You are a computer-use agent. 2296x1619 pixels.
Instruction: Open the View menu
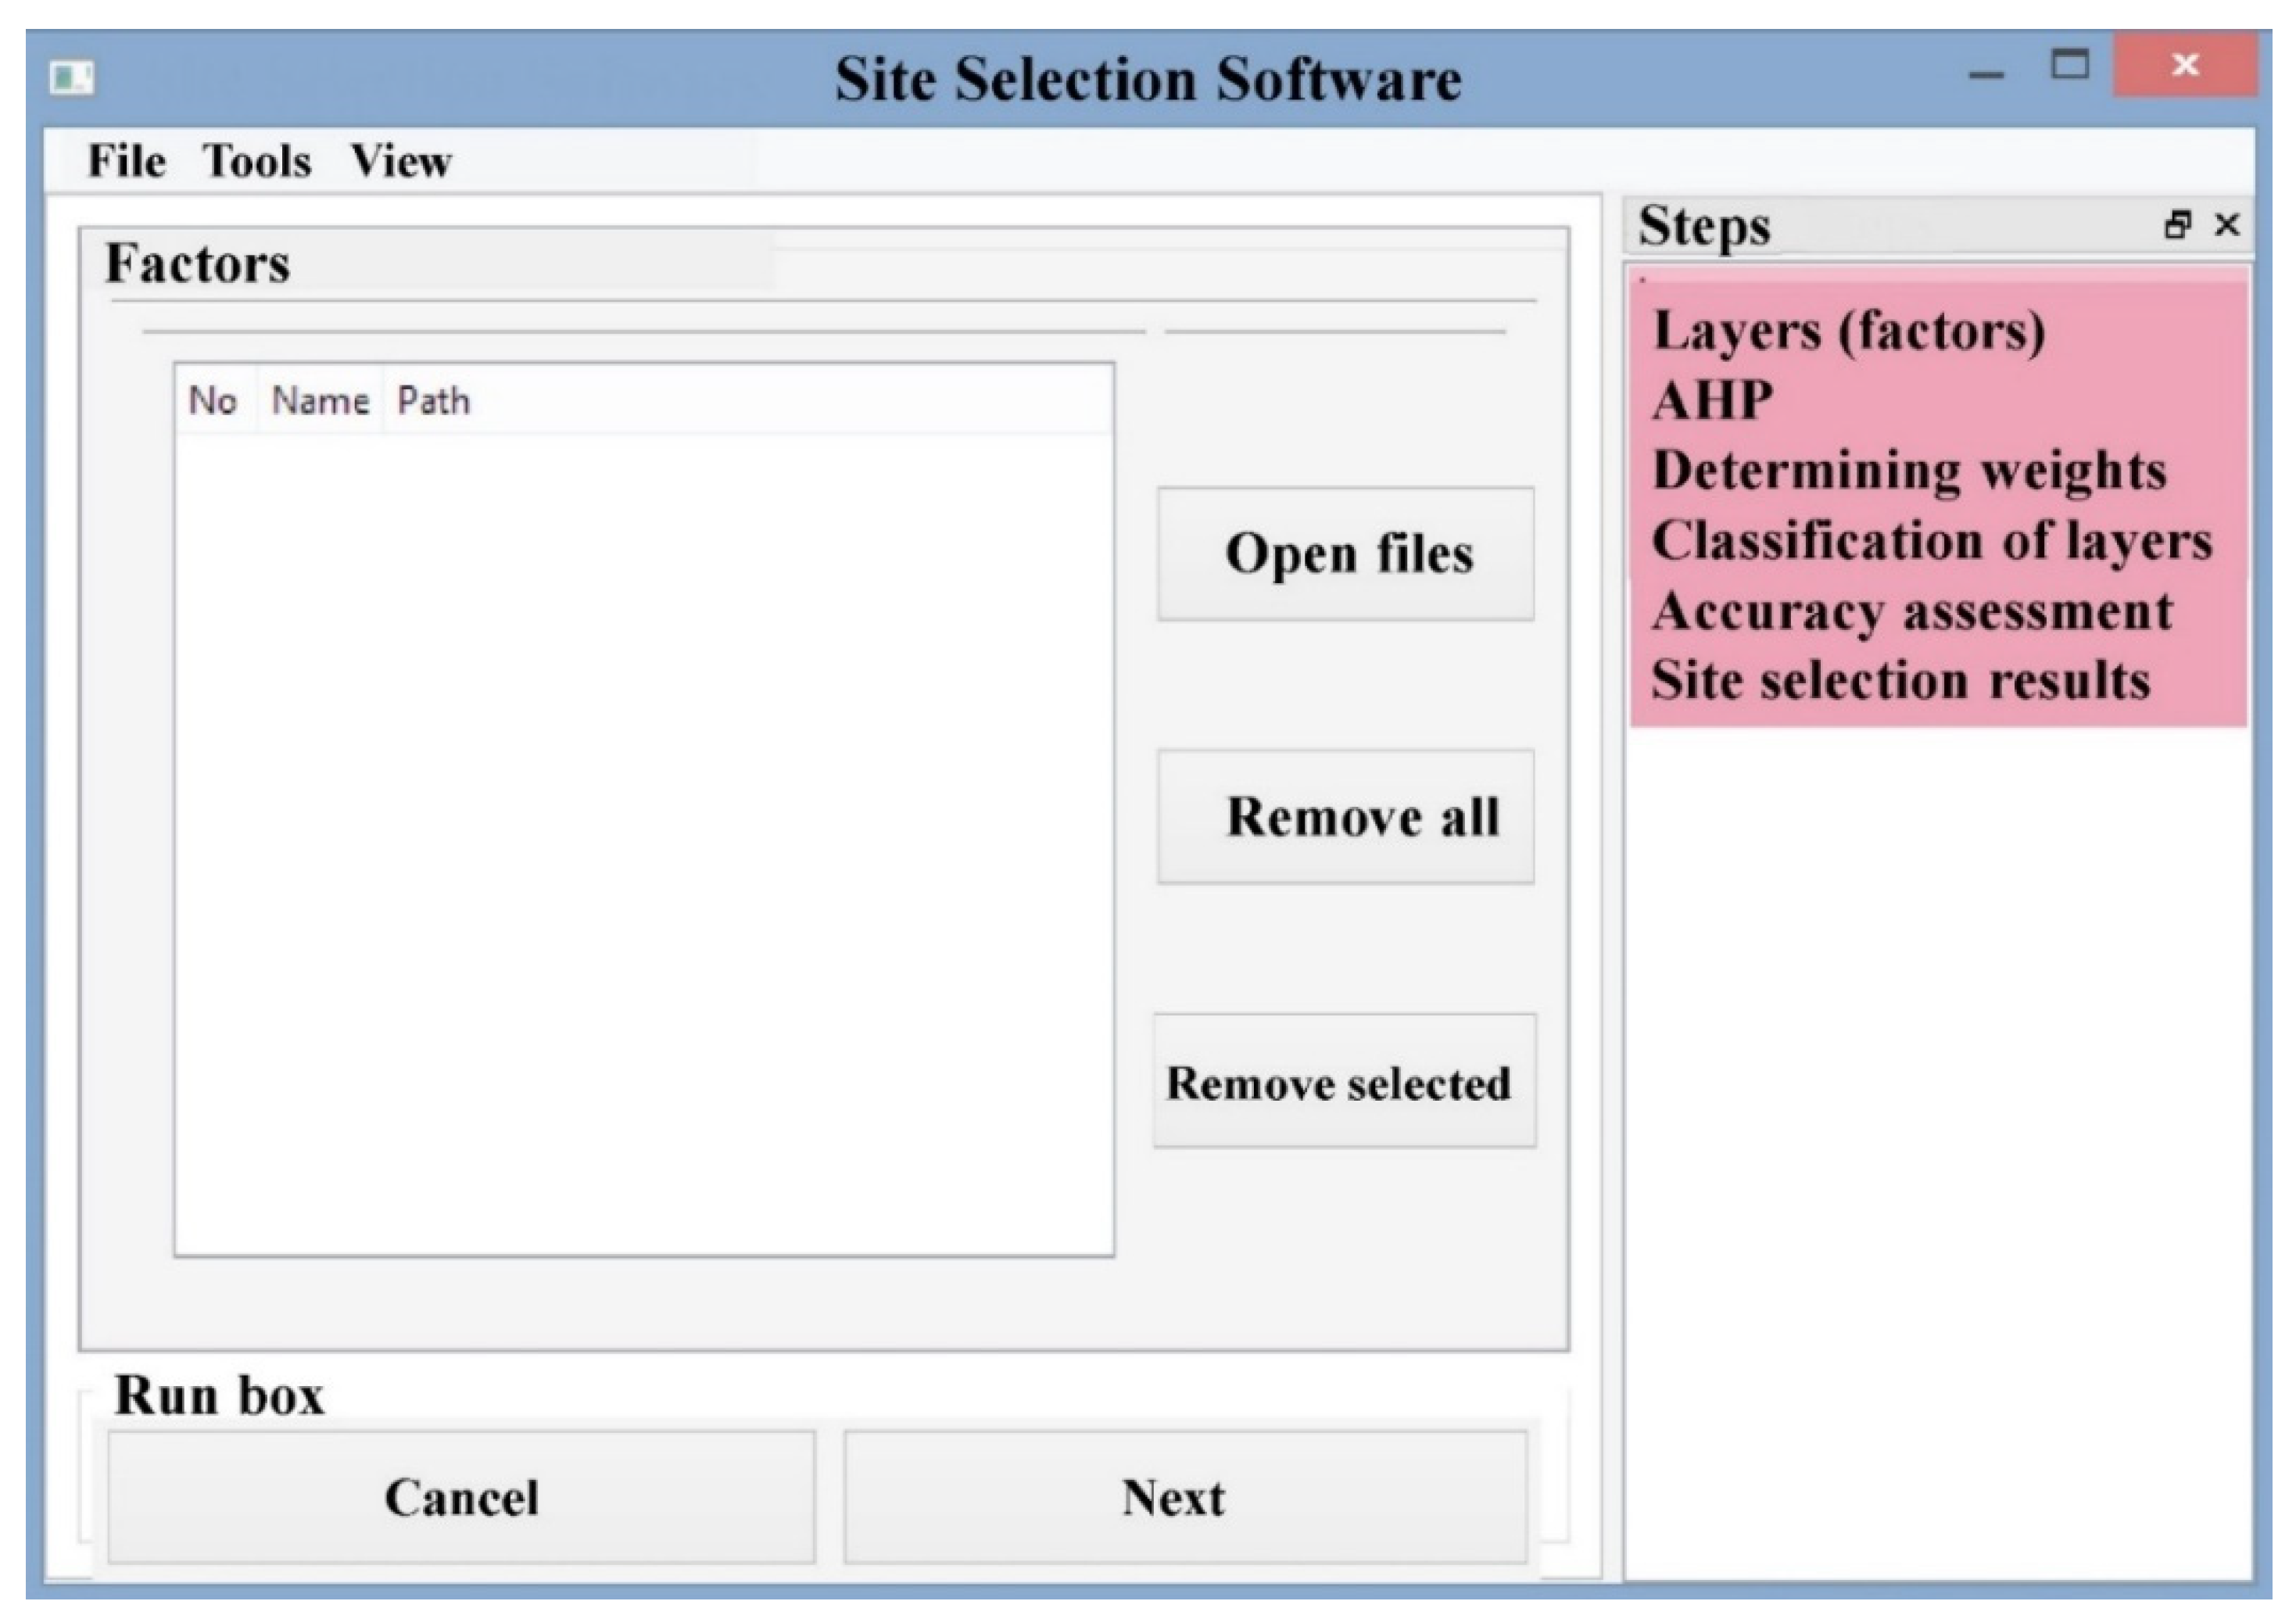tap(400, 161)
